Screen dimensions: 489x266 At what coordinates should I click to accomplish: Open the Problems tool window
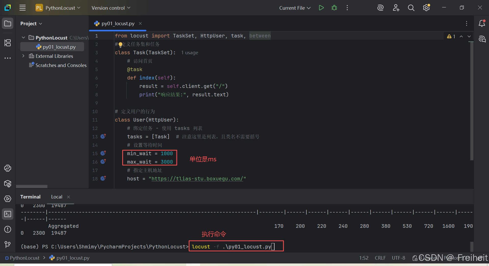8,229
